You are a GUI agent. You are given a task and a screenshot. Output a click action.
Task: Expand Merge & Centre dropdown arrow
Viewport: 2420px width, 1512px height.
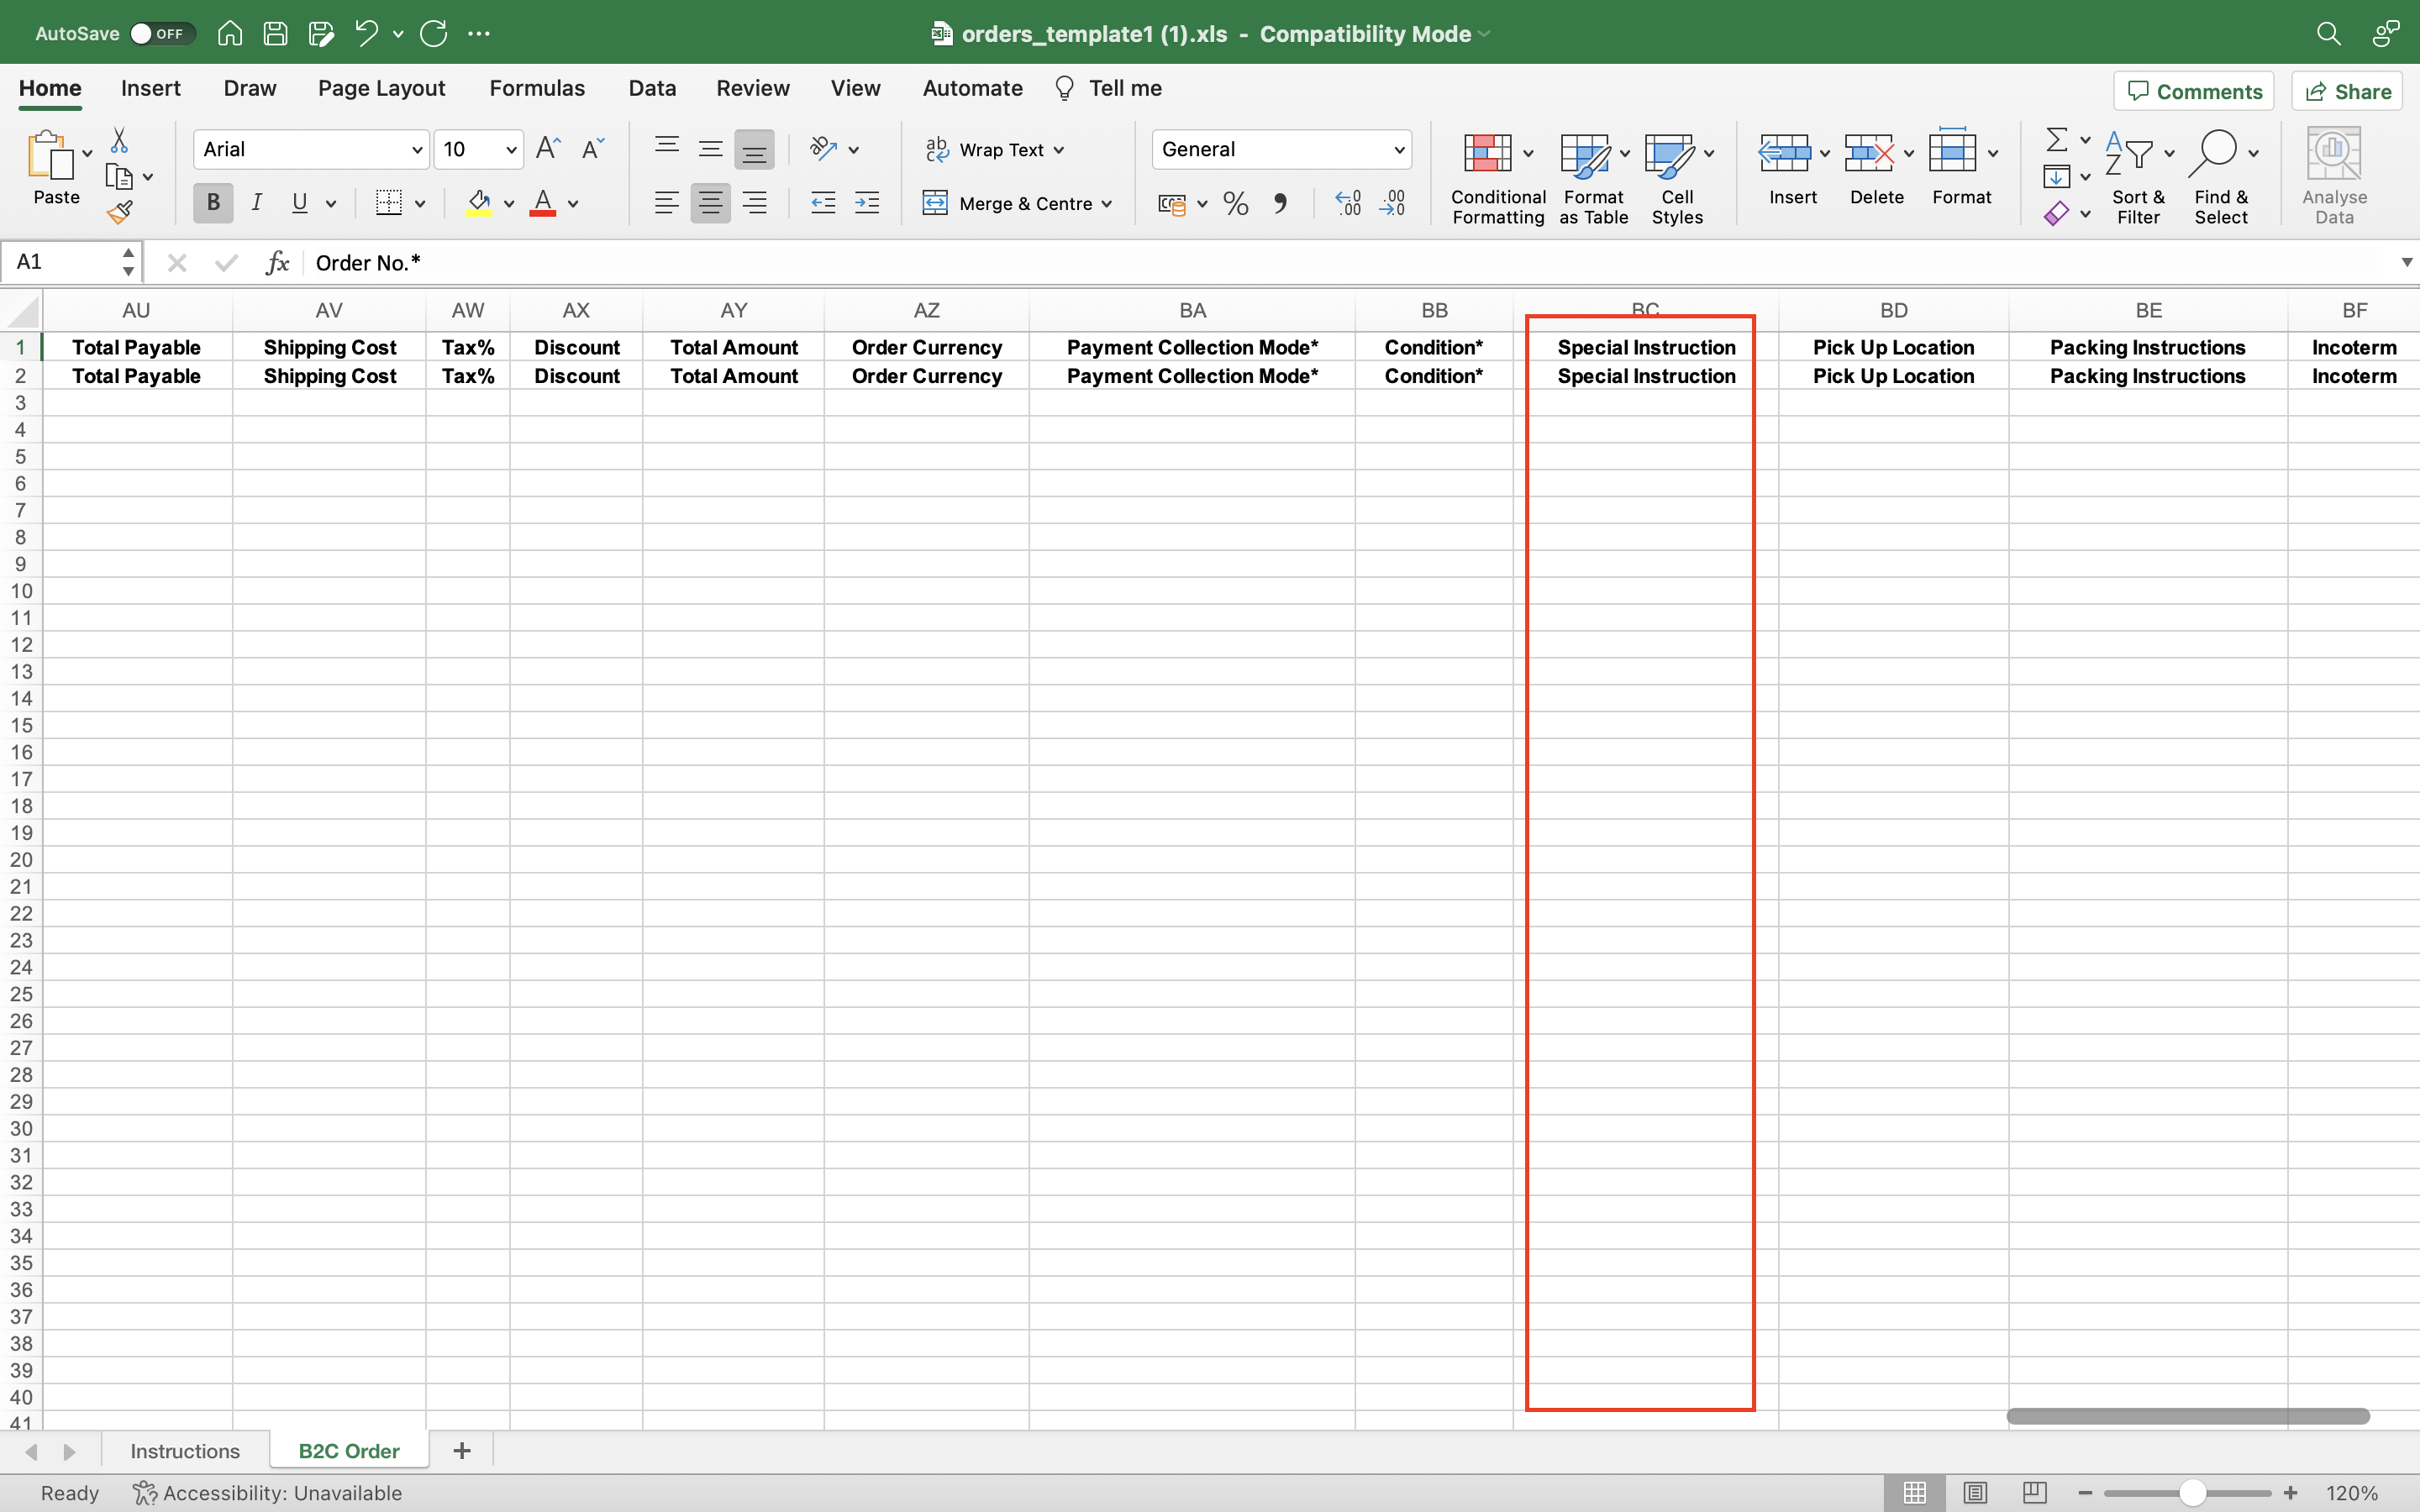click(x=1107, y=204)
